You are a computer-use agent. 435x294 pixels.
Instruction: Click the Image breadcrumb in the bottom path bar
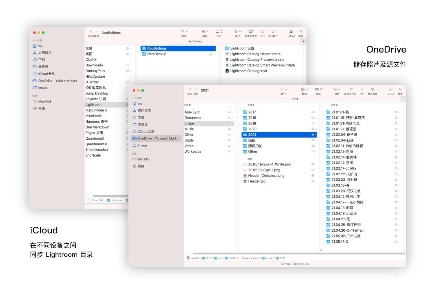(x=268, y=258)
